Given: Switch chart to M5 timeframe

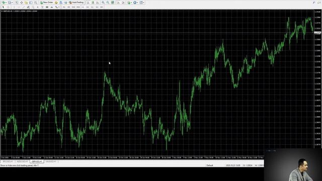Looking at the screenshot, I should (x=68, y=7).
